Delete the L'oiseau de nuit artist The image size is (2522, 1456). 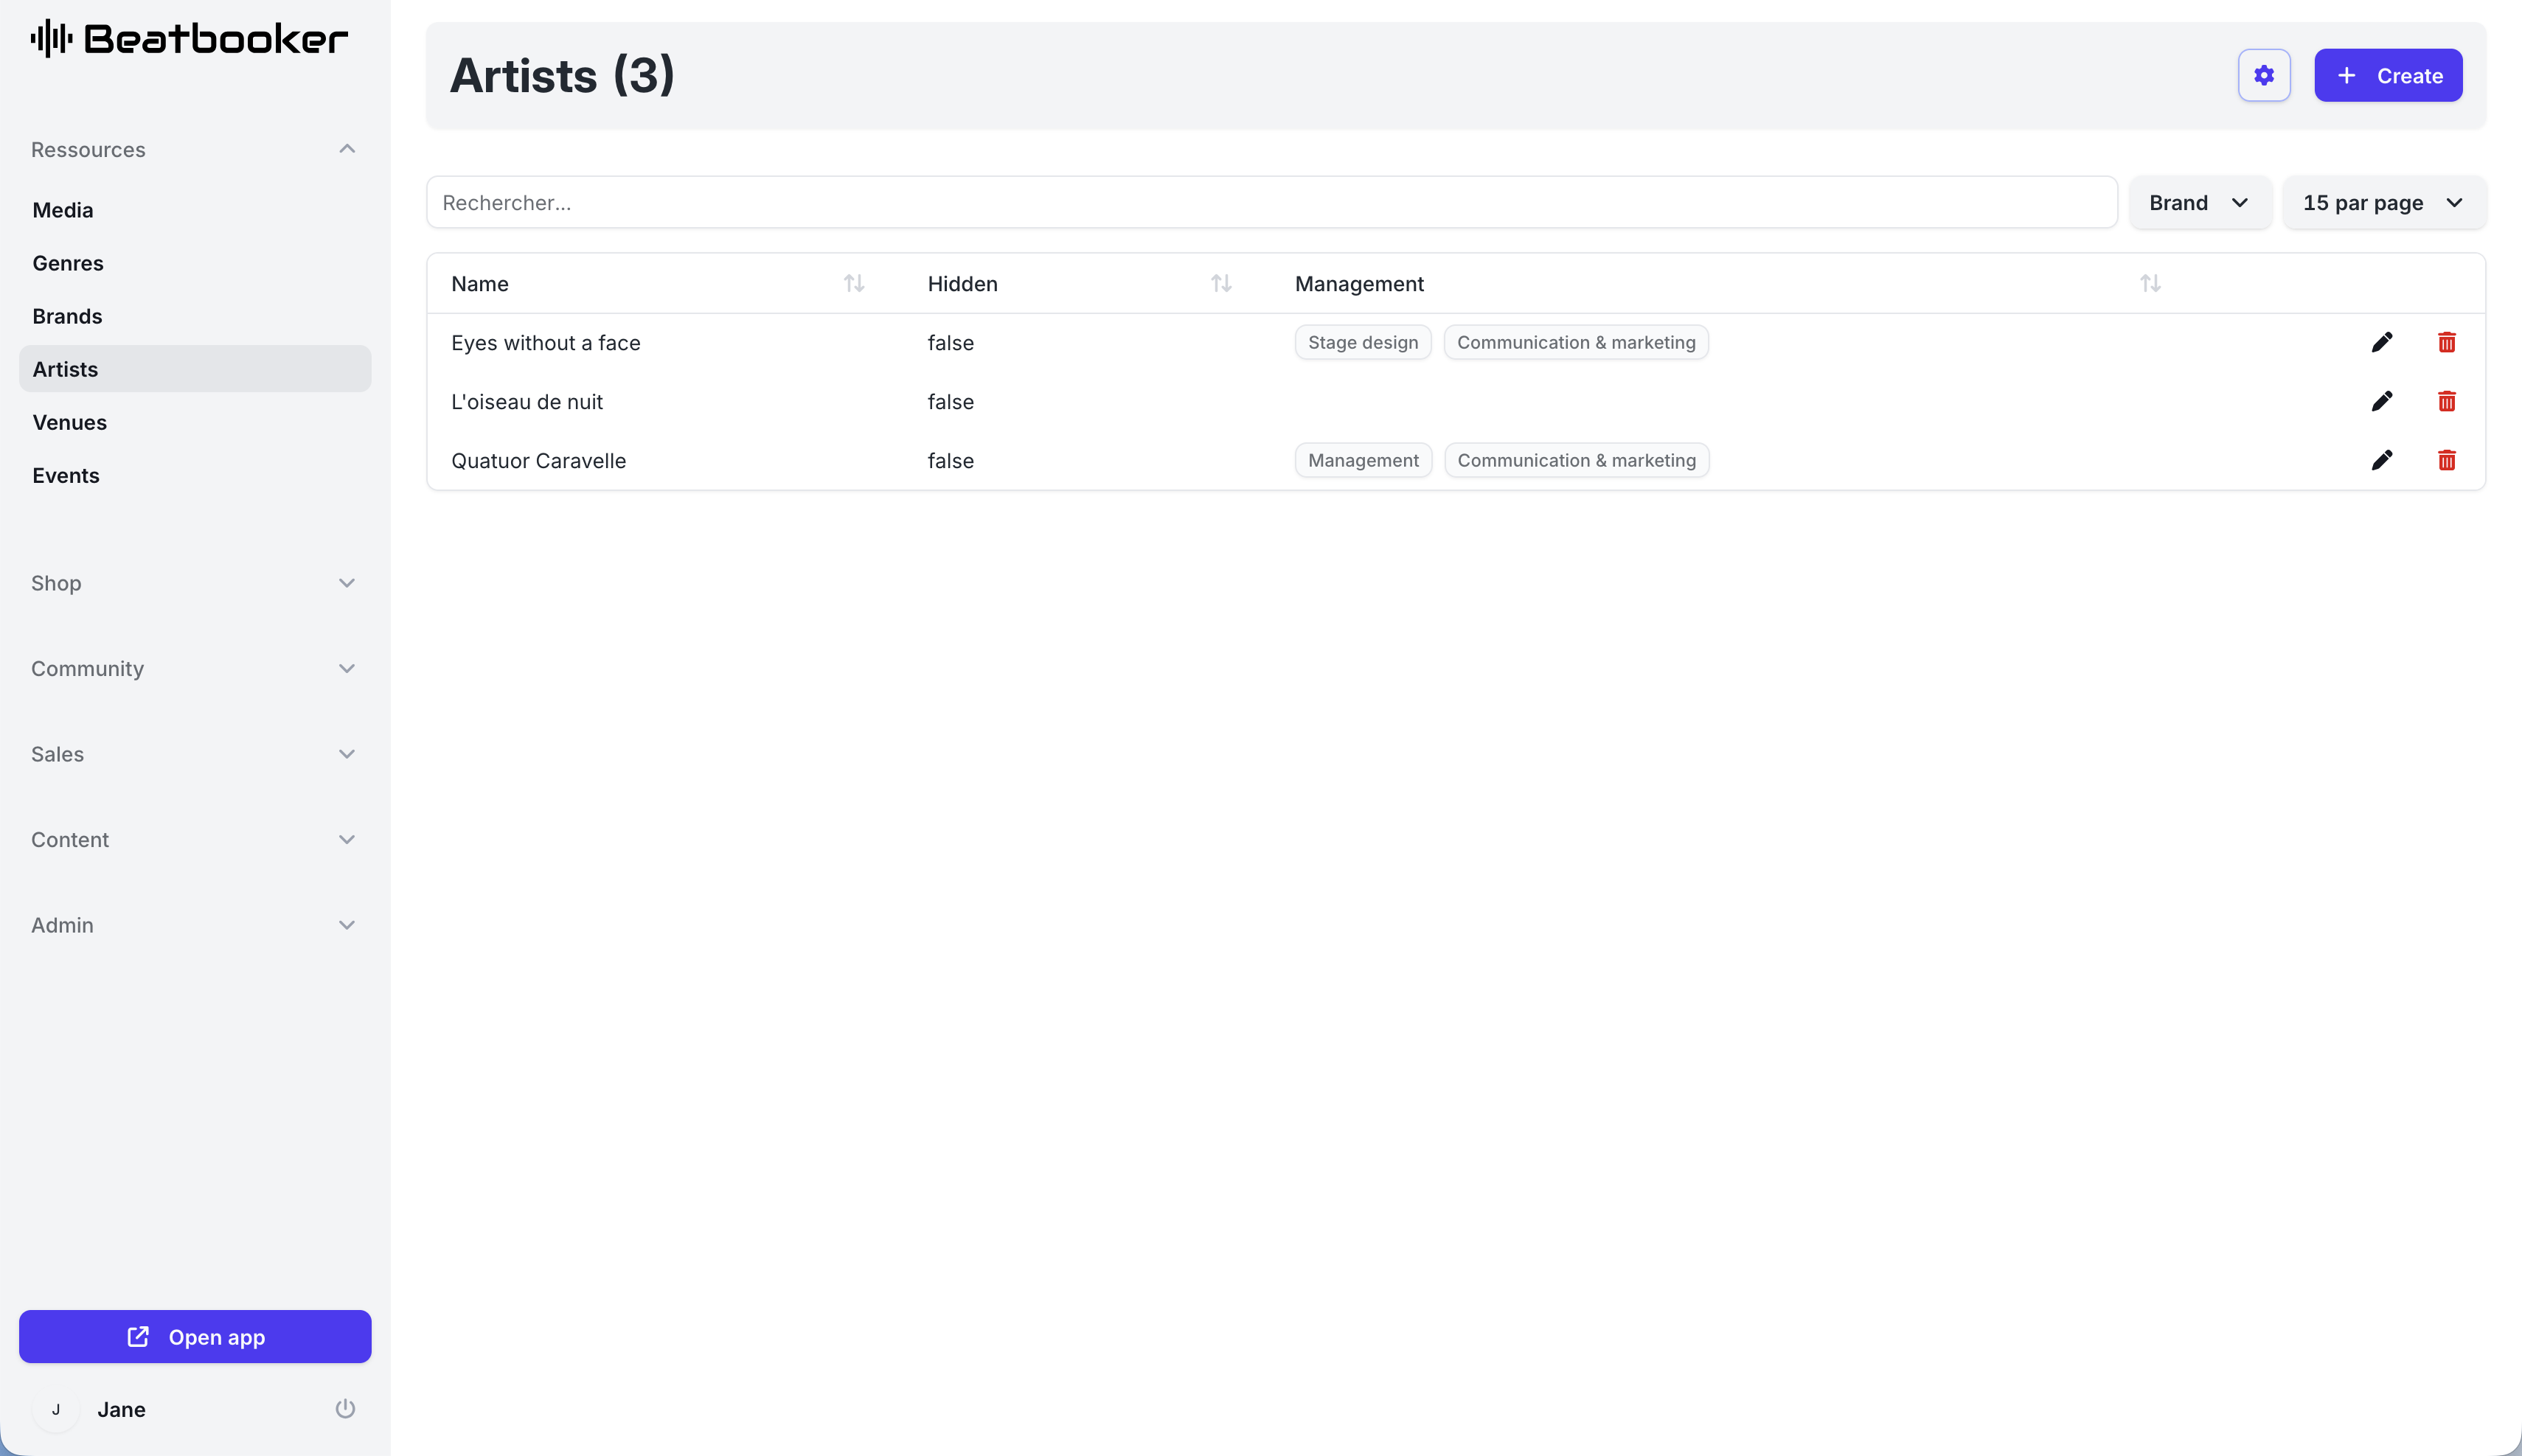pos(2446,401)
